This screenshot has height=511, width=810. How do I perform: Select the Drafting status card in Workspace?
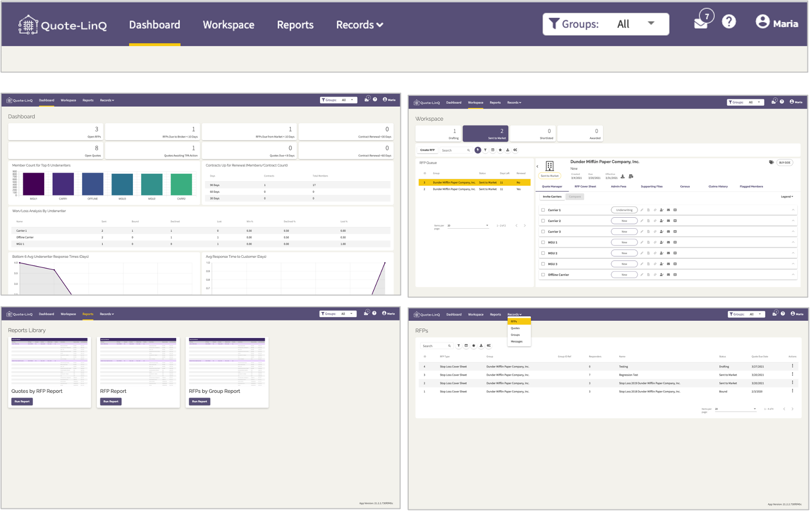click(x=438, y=133)
